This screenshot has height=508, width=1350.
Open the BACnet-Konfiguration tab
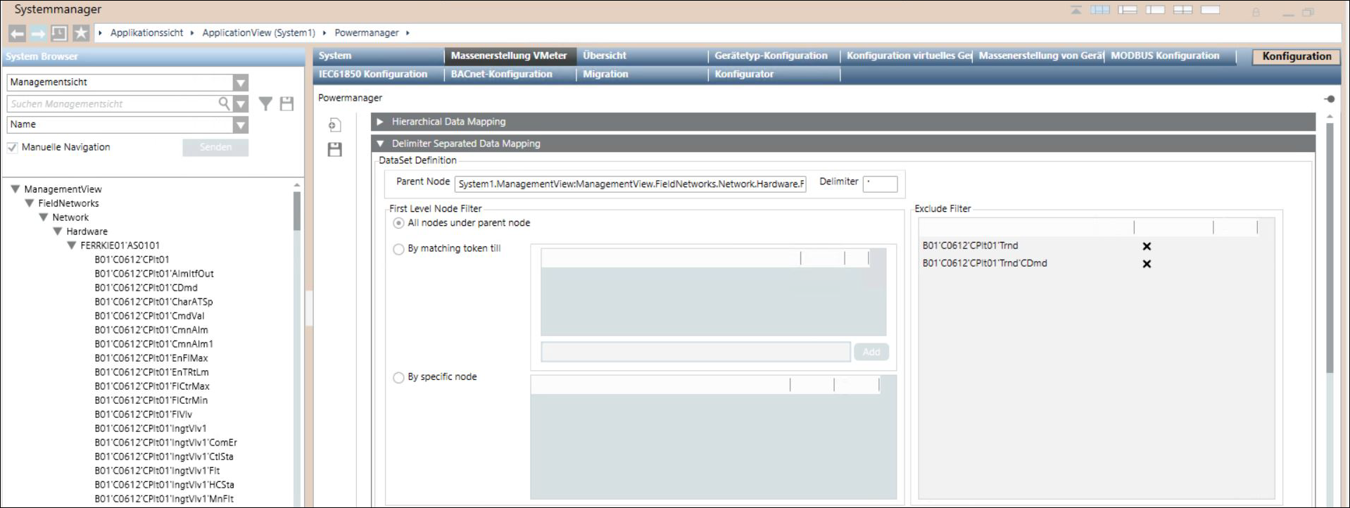click(x=501, y=74)
